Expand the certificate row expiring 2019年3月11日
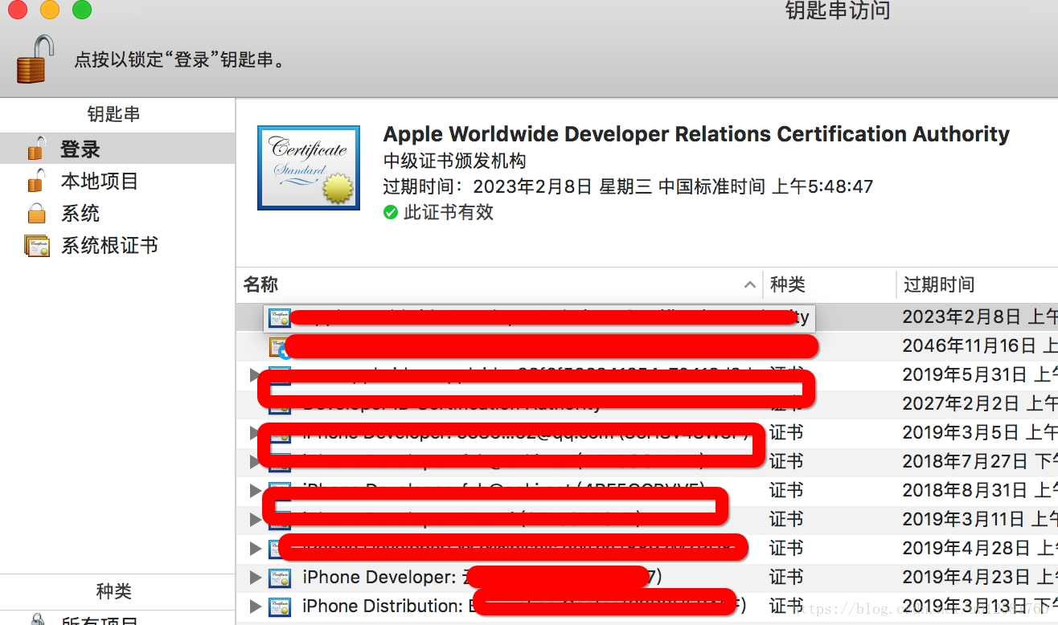Screen dimensions: 1058x625 tap(256, 520)
